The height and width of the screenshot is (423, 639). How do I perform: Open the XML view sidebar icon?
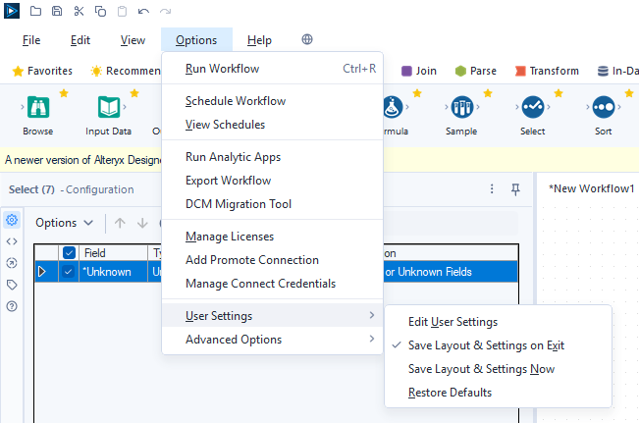(x=12, y=241)
